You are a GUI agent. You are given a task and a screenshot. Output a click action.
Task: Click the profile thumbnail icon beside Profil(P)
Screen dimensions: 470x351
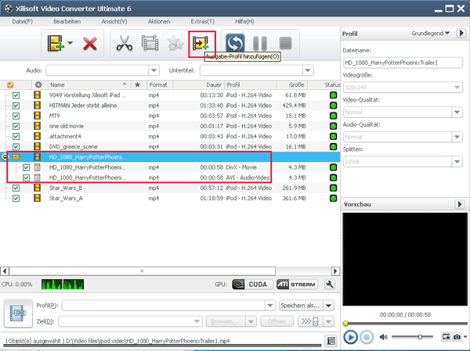pyautogui.click(x=18, y=313)
